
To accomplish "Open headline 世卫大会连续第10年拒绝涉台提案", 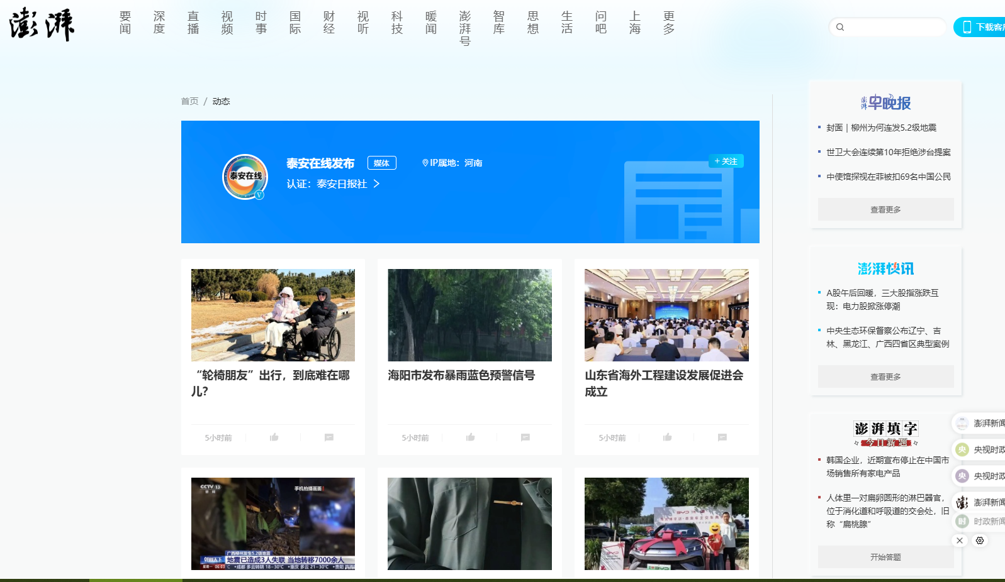I will (x=889, y=152).
